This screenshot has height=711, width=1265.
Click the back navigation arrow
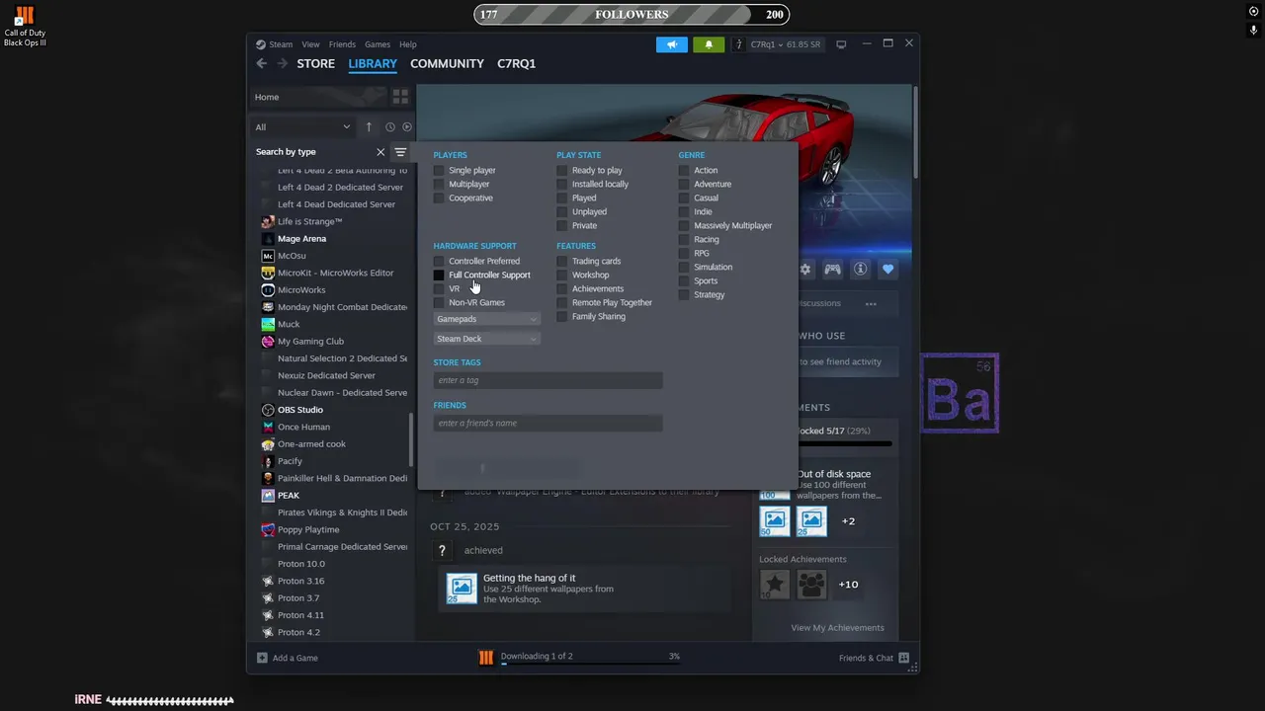tap(262, 63)
